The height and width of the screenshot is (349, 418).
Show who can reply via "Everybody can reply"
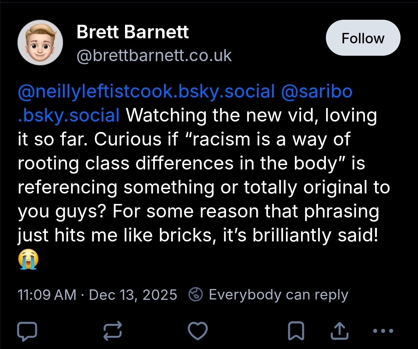[278, 295]
